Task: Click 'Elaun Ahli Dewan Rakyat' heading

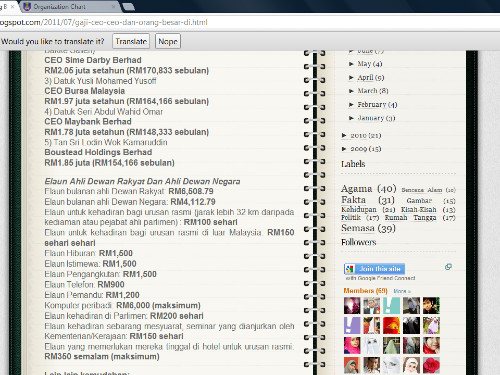Action: [x=142, y=181]
